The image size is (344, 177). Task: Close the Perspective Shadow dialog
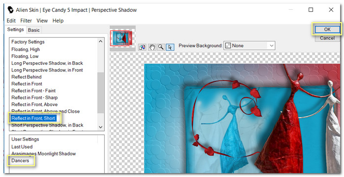331,10
